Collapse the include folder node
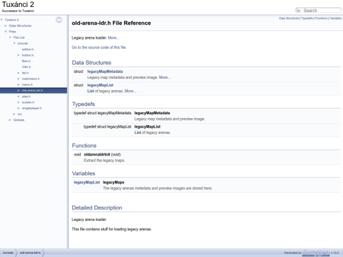This screenshot has width=343, height=257. pyautogui.click(x=15, y=44)
